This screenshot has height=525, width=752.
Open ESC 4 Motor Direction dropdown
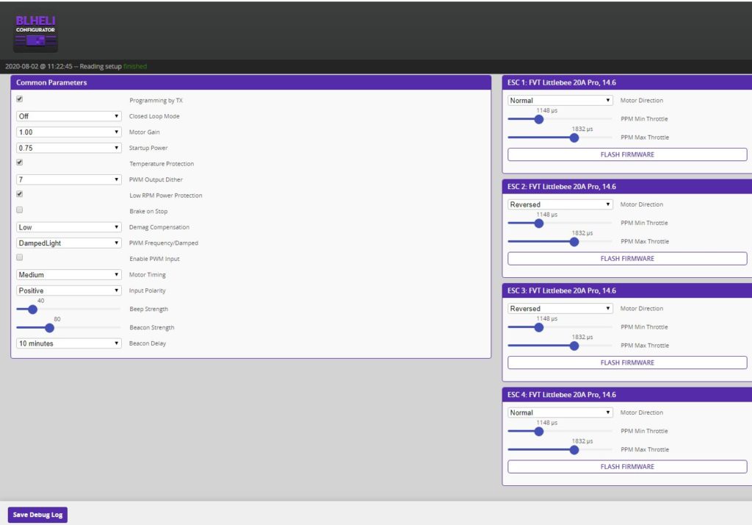[x=560, y=413]
